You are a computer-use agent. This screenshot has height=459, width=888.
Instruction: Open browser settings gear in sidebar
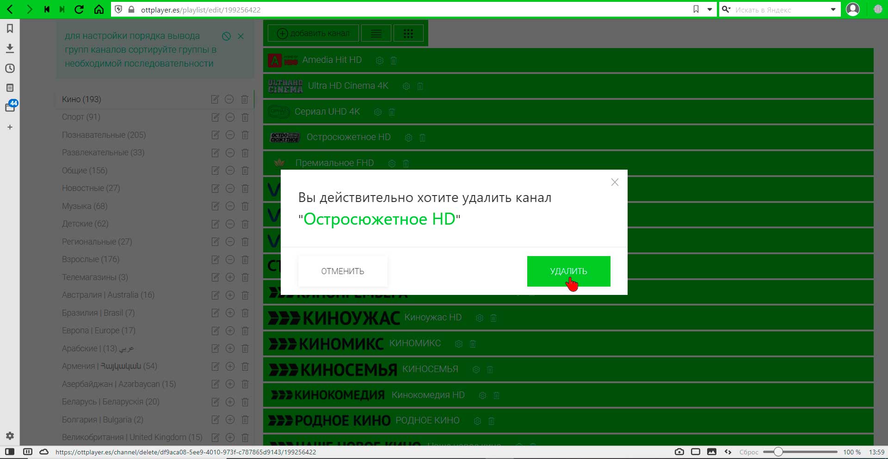coord(10,435)
